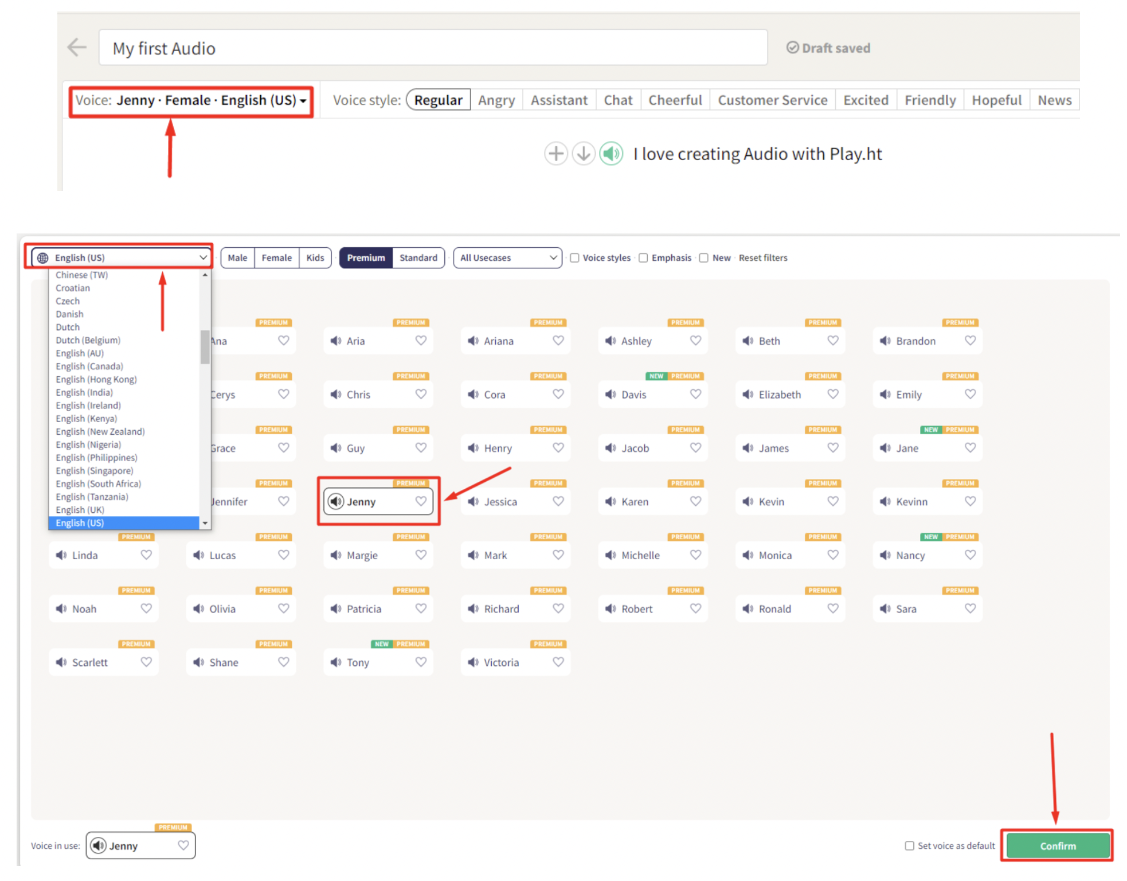Click the download arrow icon beside the text
Image resolution: width=1127 pixels, height=881 pixels.
pyautogui.click(x=583, y=154)
